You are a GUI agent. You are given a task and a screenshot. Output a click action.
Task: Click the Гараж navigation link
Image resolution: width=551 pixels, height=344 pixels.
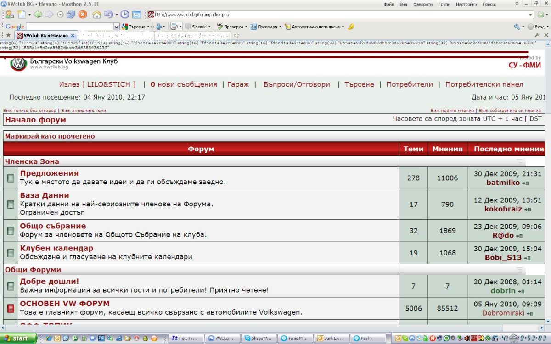238,84
